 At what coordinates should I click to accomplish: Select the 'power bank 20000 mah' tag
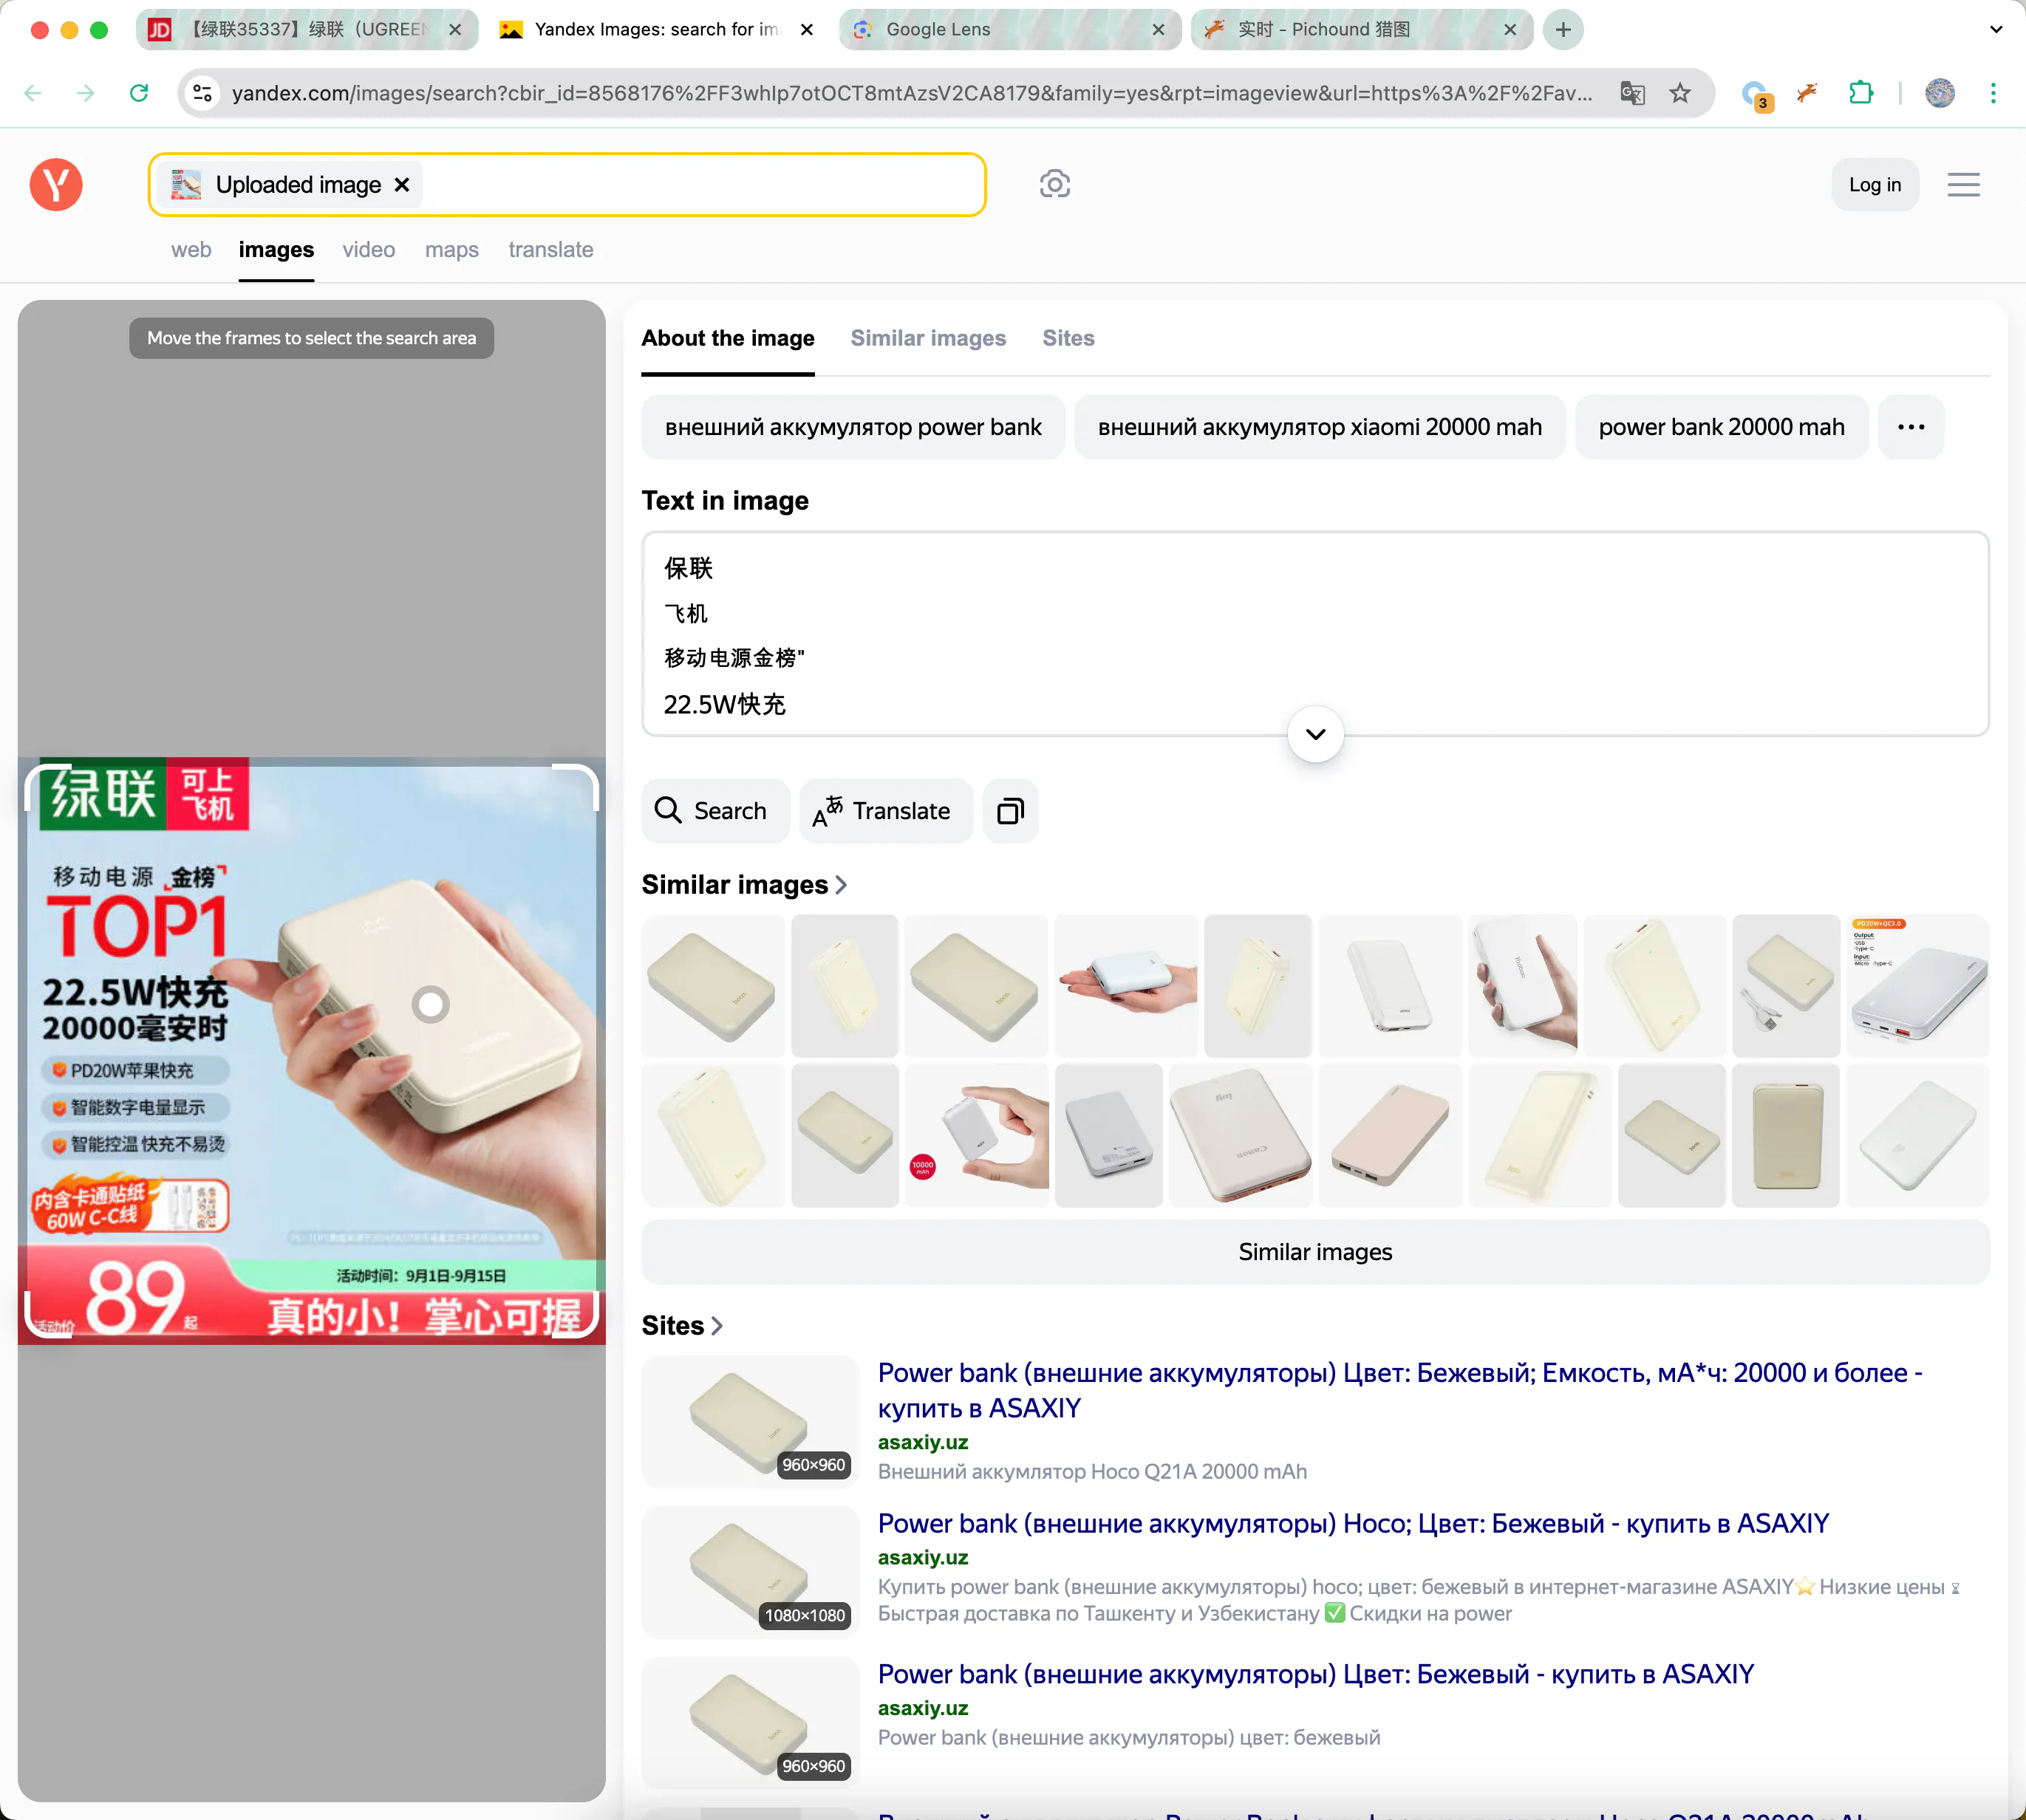[x=1721, y=427]
